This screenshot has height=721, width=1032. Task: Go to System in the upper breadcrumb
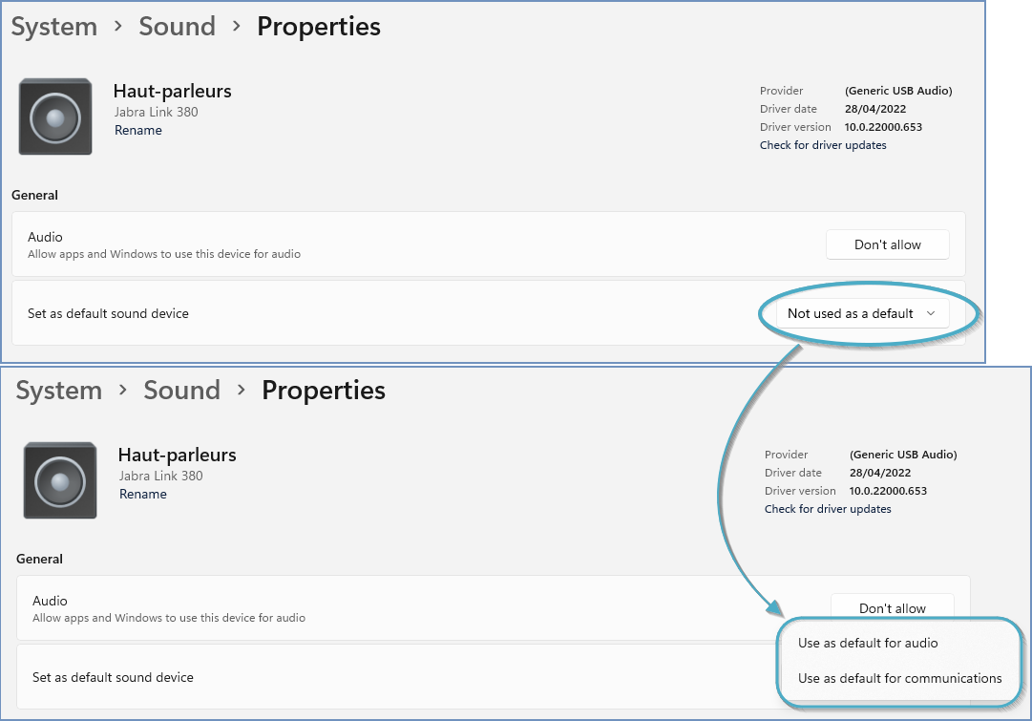54,27
